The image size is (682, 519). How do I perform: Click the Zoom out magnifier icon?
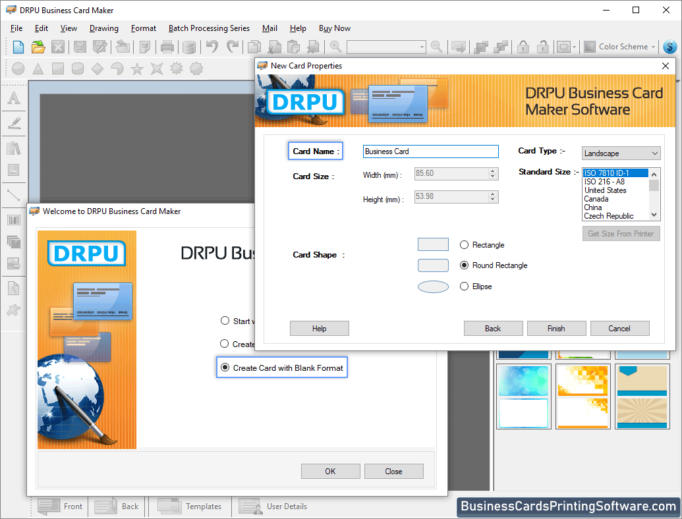pyautogui.click(x=436, y=47)
